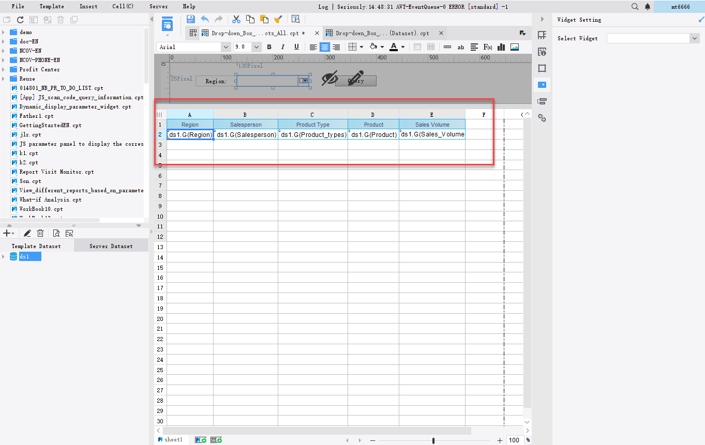
Task: Toggle bold formatting
Action: 269,47
